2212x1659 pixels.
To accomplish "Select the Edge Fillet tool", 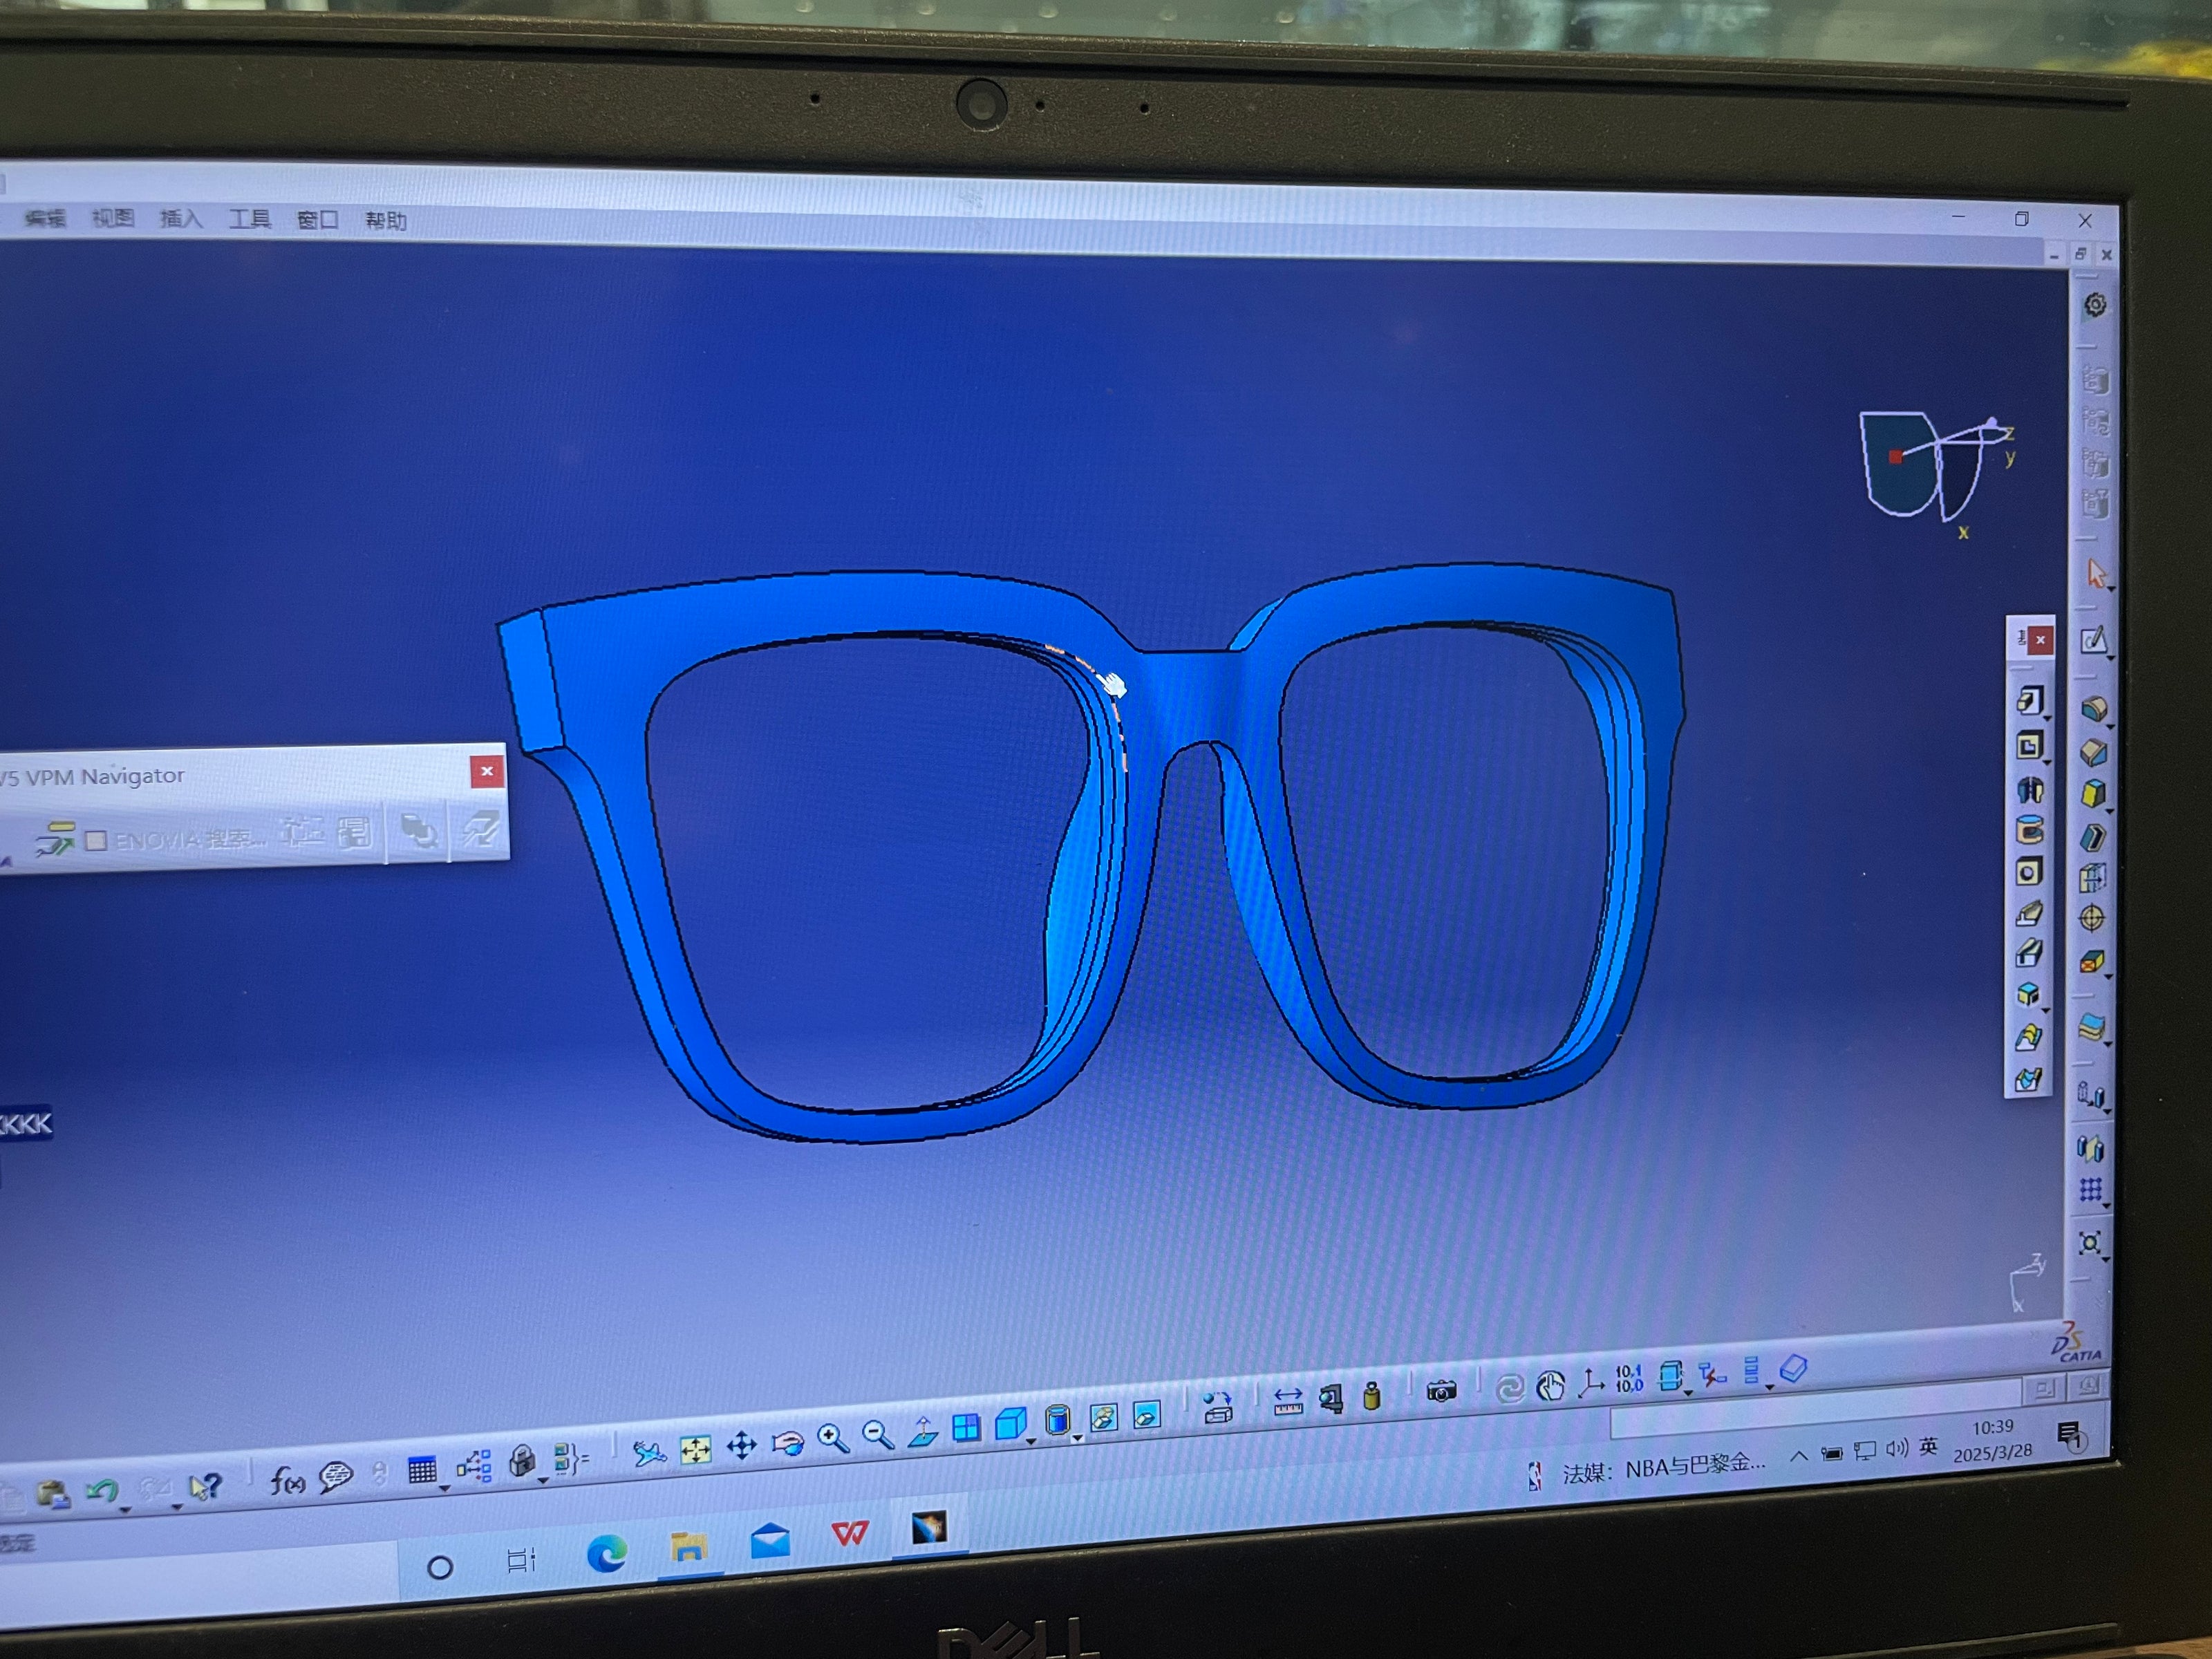I will point(2094,709).
